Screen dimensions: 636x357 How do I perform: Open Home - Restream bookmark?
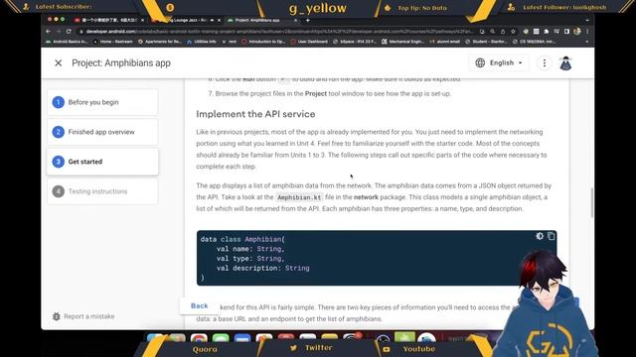pyautogui.click(x=113, y=42)
